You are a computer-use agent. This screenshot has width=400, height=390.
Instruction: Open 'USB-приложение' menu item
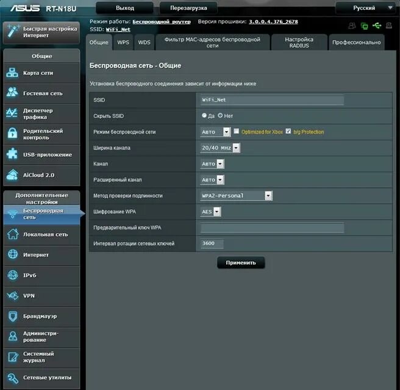pyautogui.click(x=41, y=155)
